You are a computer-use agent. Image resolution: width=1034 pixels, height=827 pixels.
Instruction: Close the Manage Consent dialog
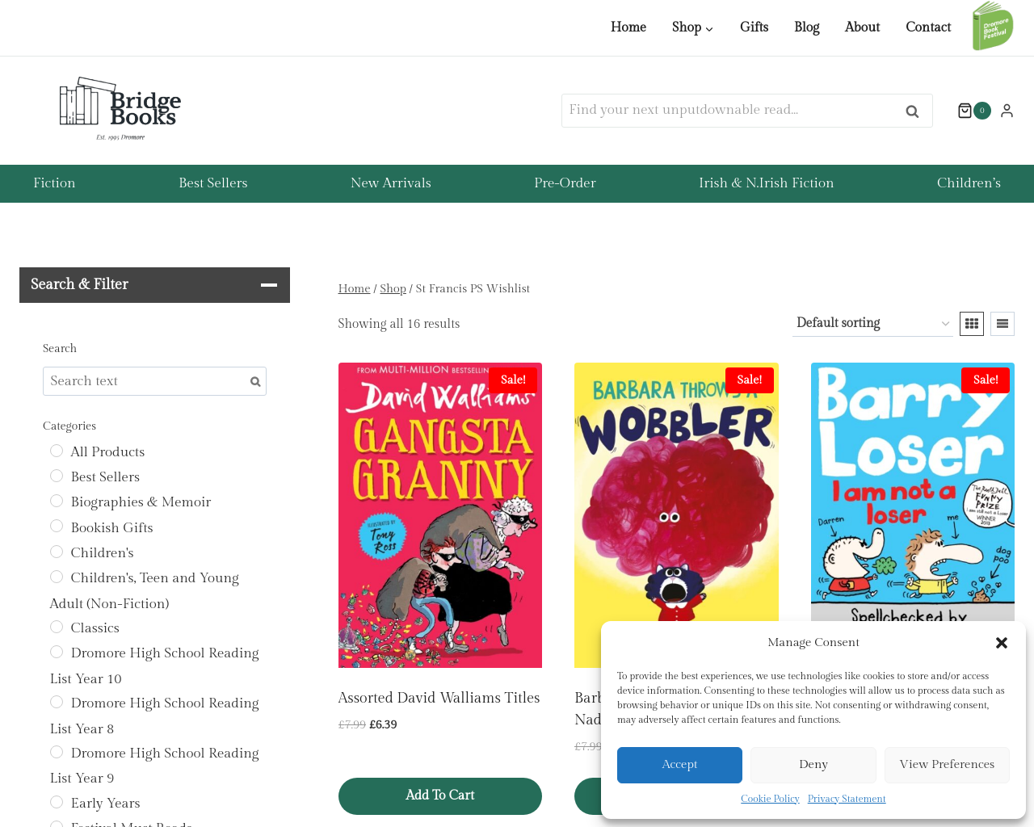click(1002, 643)
